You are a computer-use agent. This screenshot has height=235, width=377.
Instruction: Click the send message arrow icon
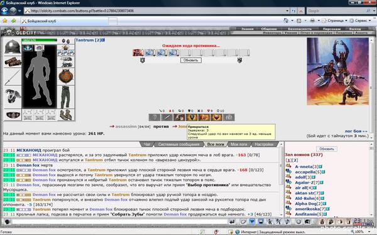[232, 222]
